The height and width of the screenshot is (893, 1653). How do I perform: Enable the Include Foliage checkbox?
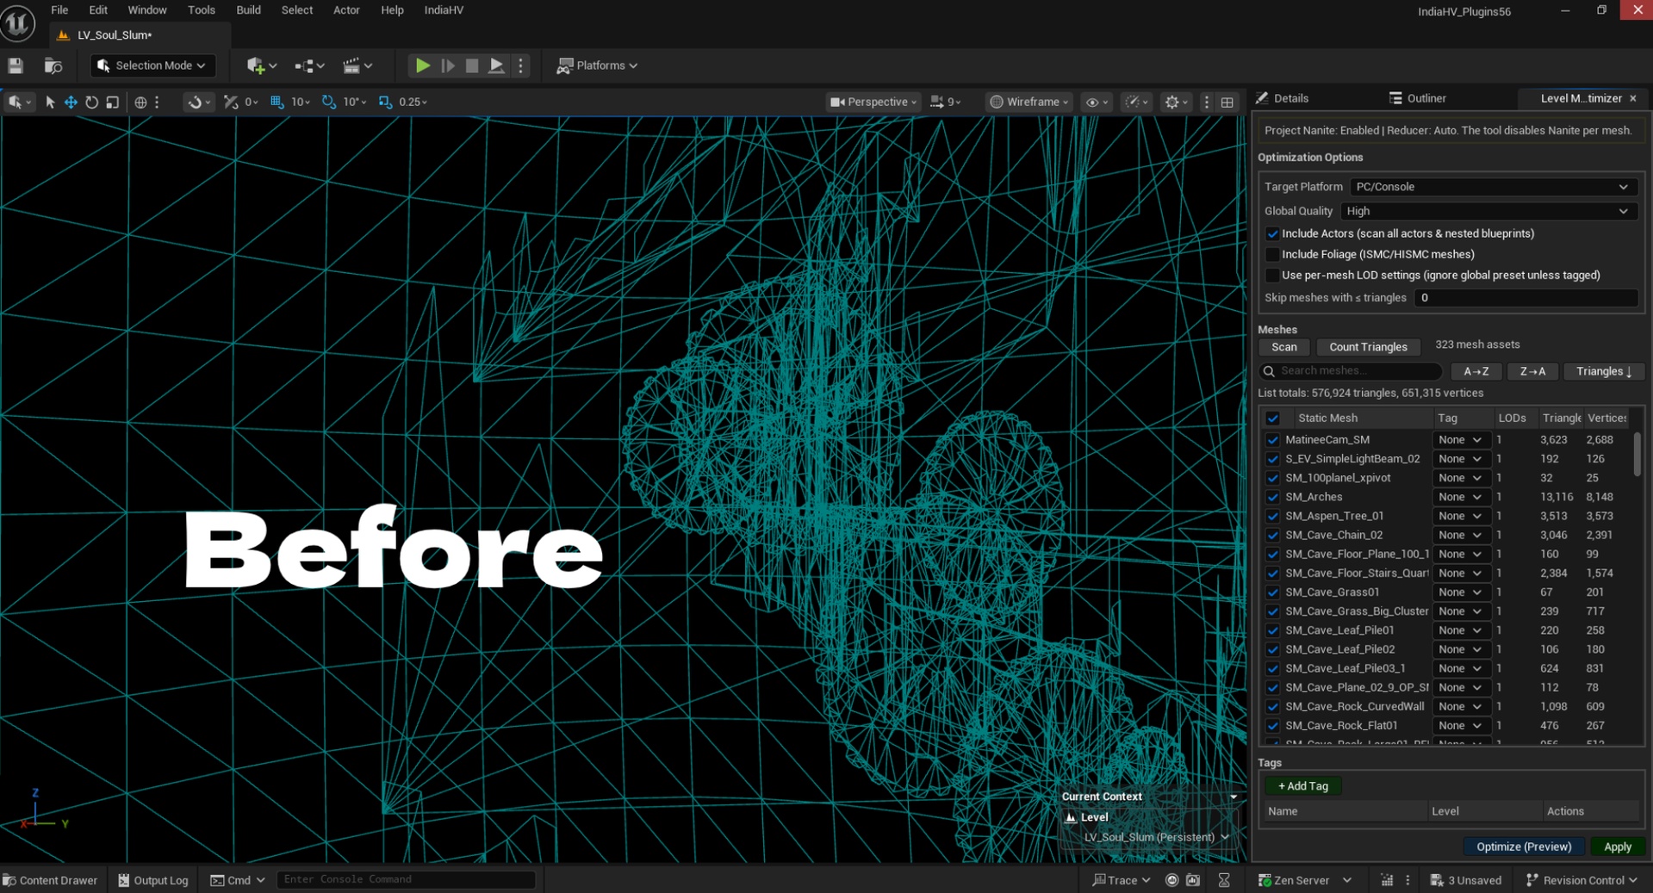click(x=1272, y=255)
